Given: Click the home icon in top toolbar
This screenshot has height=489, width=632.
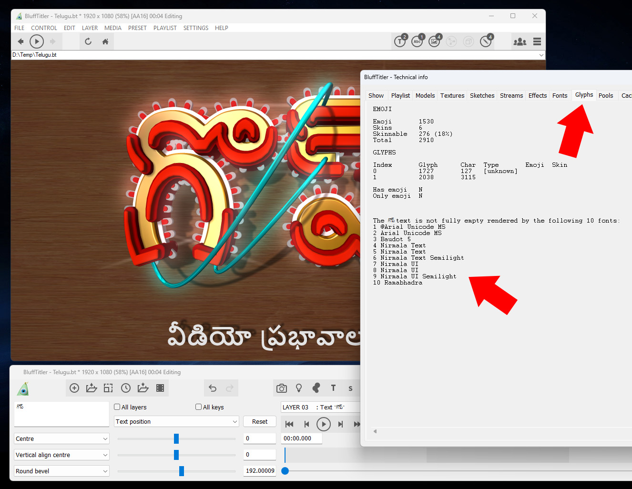Looking at the screenshot, I should [x=105, y=41].
